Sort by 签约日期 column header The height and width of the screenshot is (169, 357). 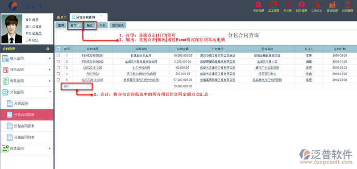340,49
